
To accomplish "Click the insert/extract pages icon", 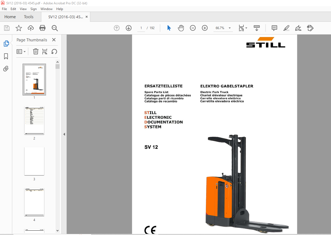I will pyautogui.click(x=45, y=51).
